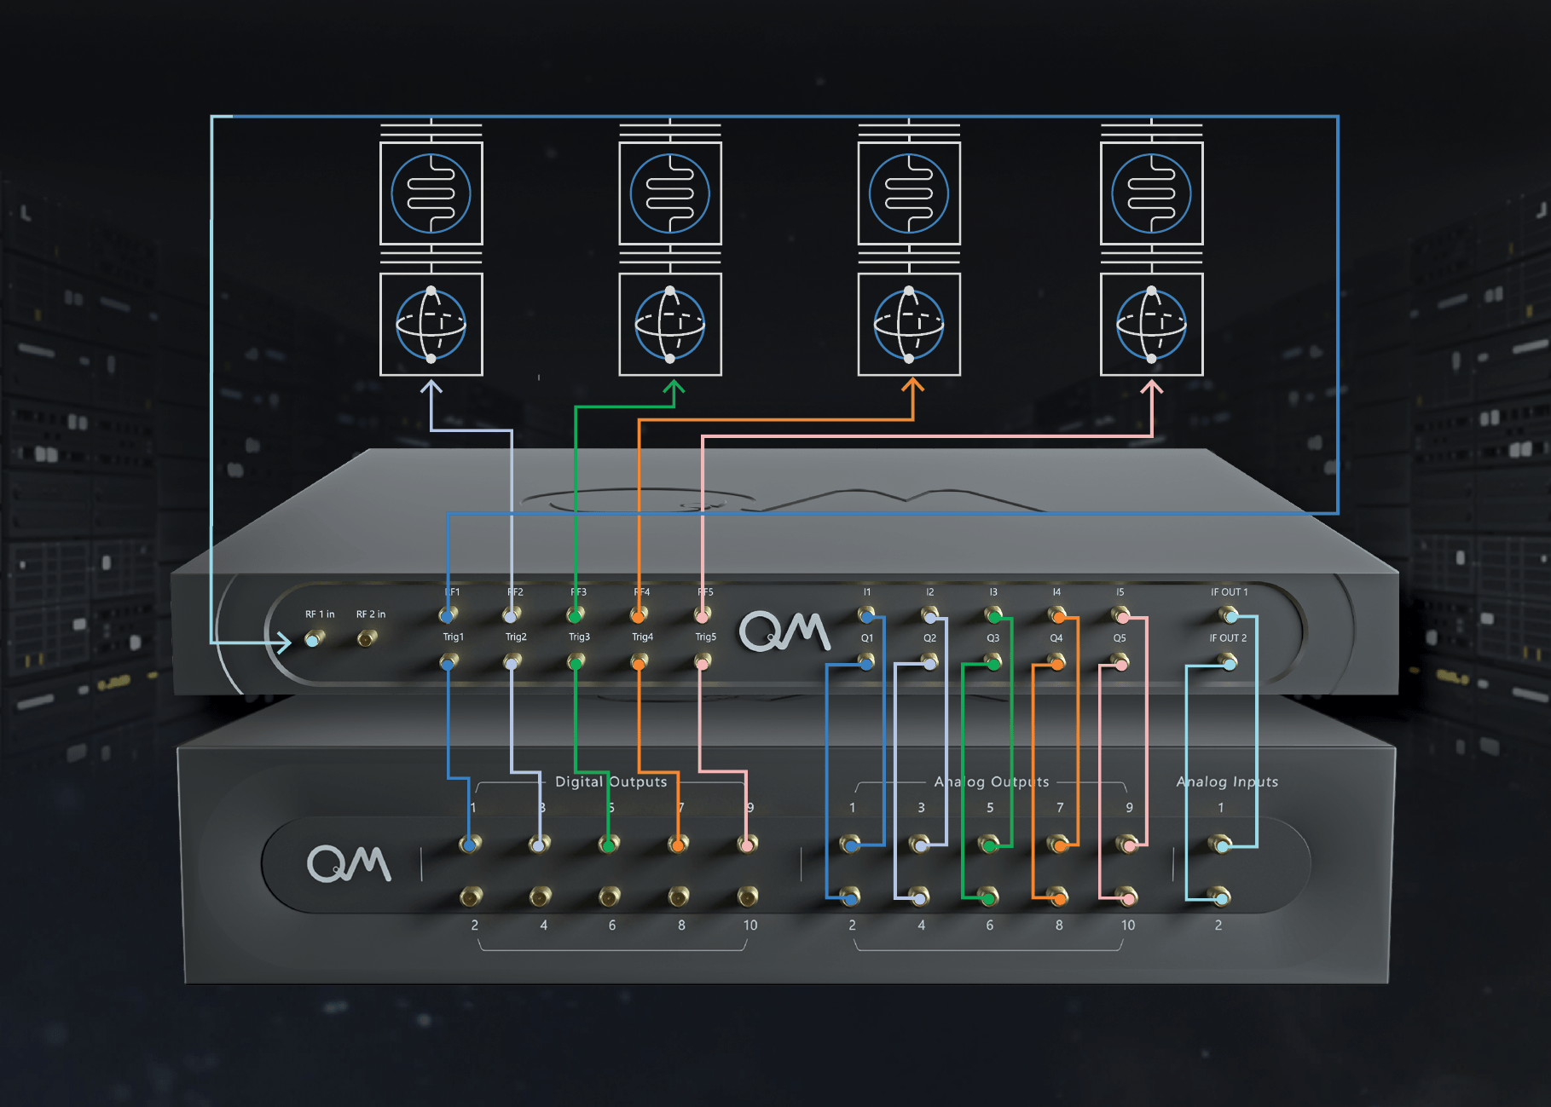Click Analog Output port 6
Screen dimensions: 1551x1107
click(989, 897)
